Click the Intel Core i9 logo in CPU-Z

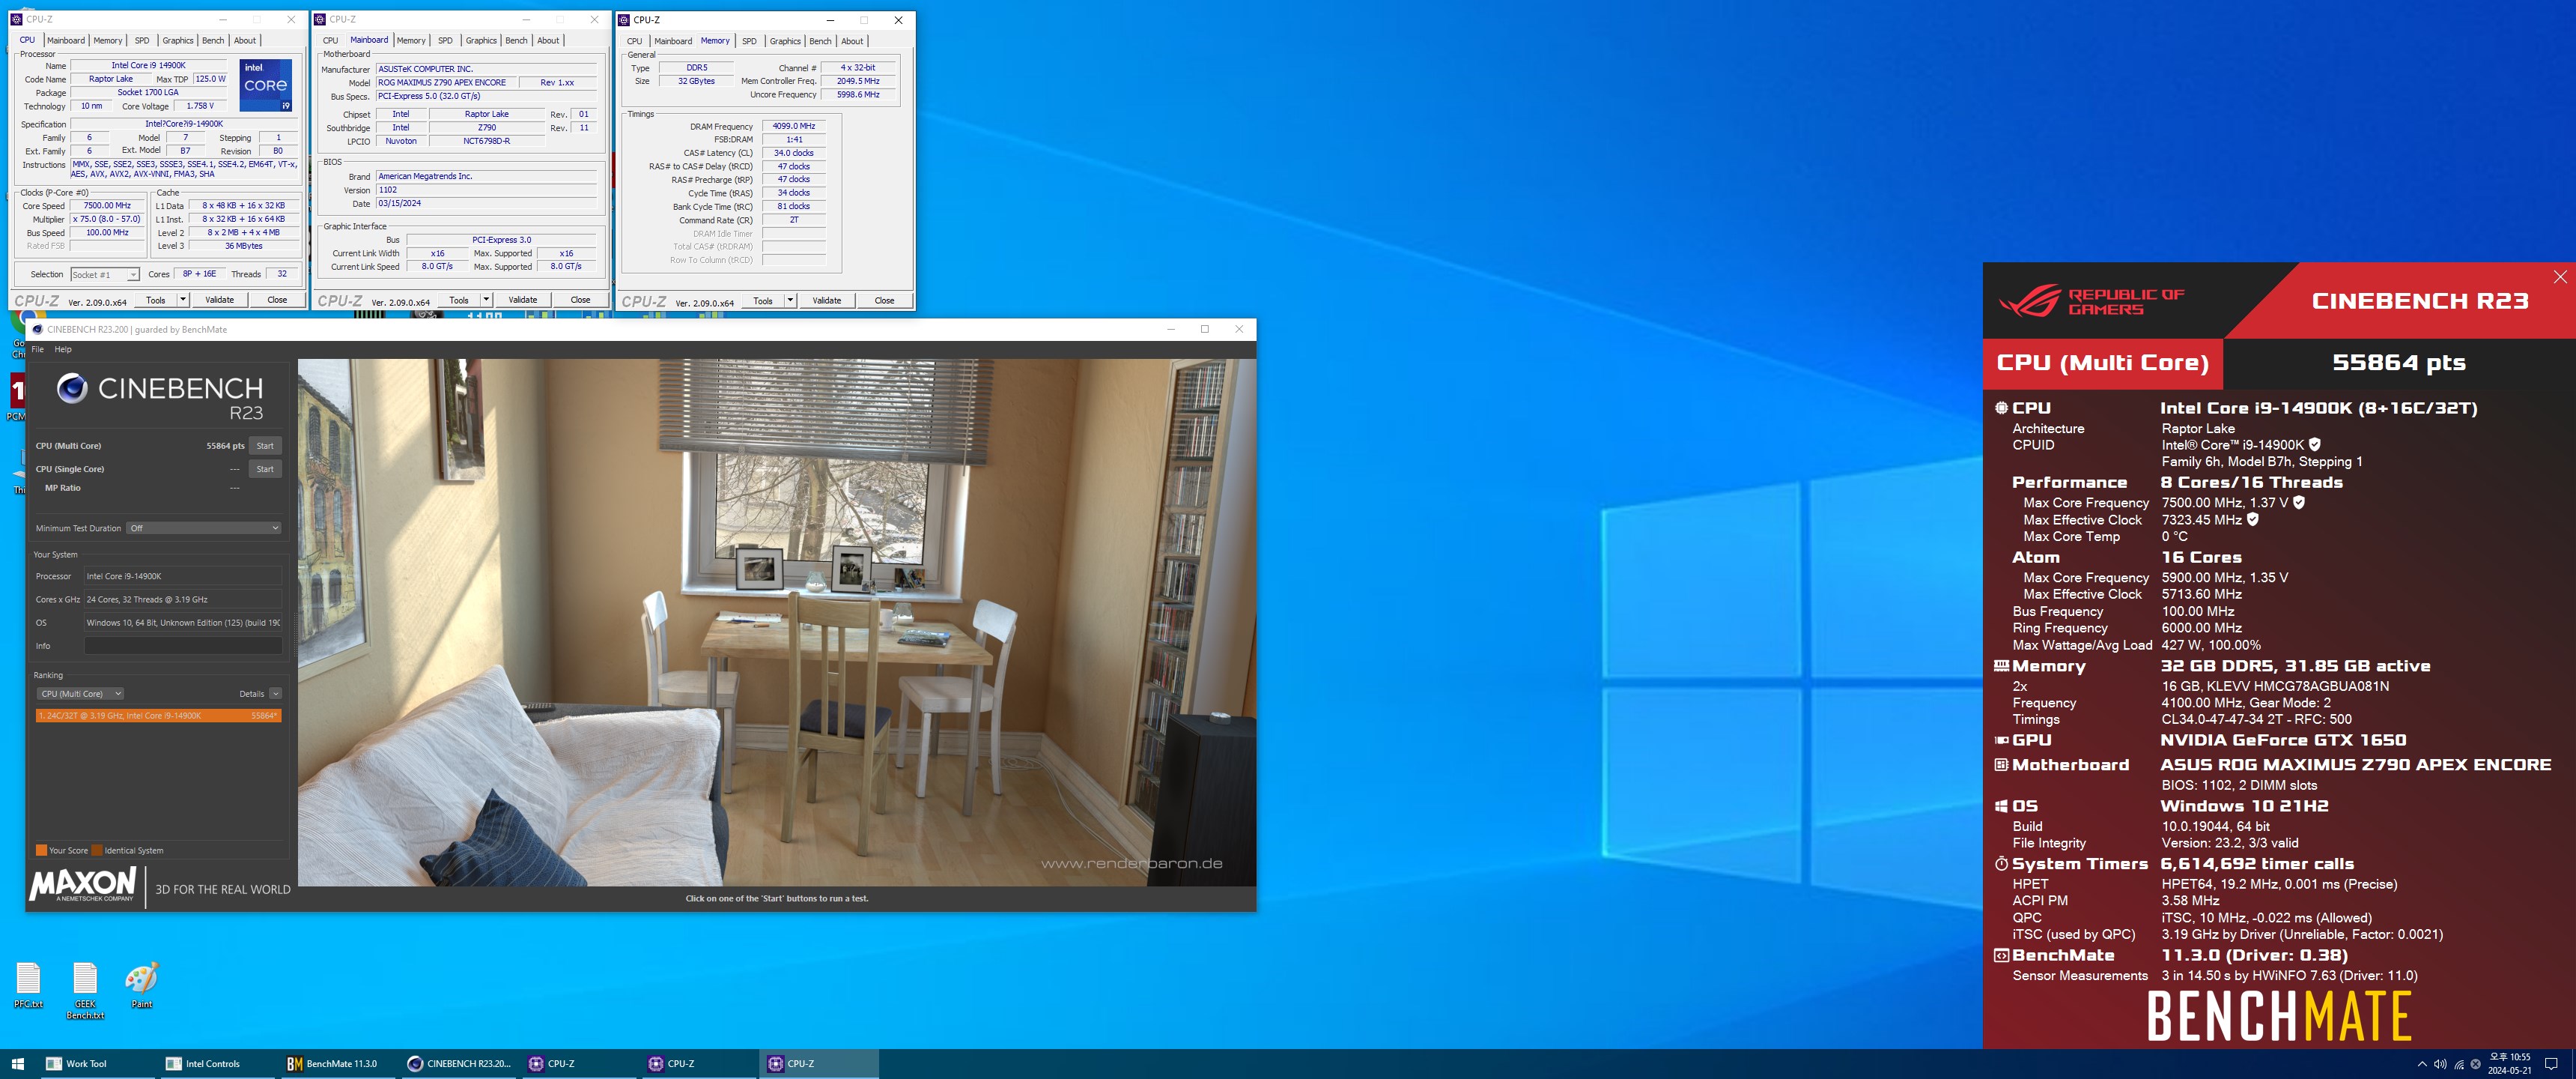pos(266,85)
